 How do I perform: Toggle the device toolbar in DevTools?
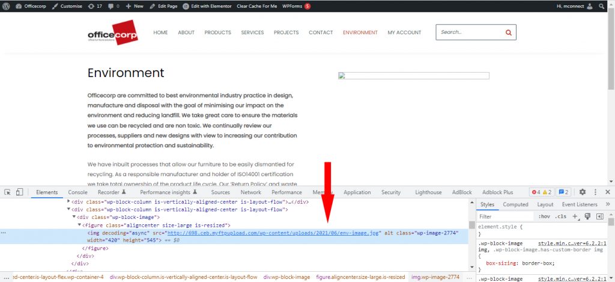[19, 192]
